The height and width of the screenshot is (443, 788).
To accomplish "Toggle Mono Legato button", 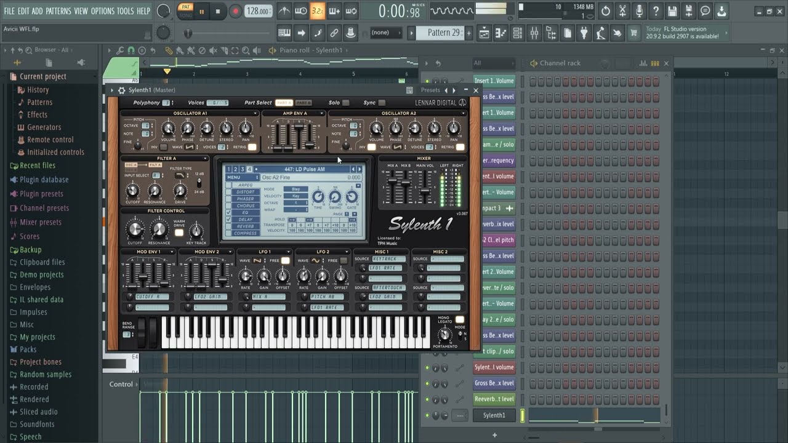I will click(x=459, y=320).
